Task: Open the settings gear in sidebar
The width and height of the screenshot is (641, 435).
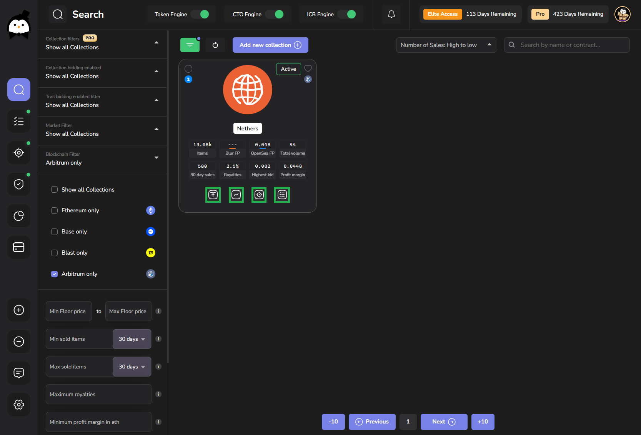Action: tap(19, 404)
